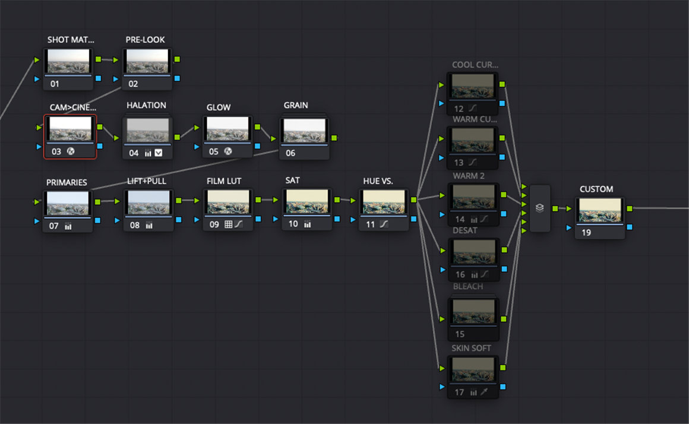689x424 pixels.
Task: Click the blue key input of PRIMARIES node
Action: pyautogui.click(x=37, y=220)
